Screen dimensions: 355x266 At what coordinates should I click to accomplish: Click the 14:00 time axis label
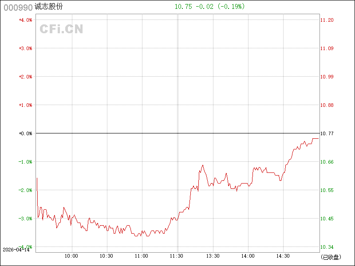248,256
